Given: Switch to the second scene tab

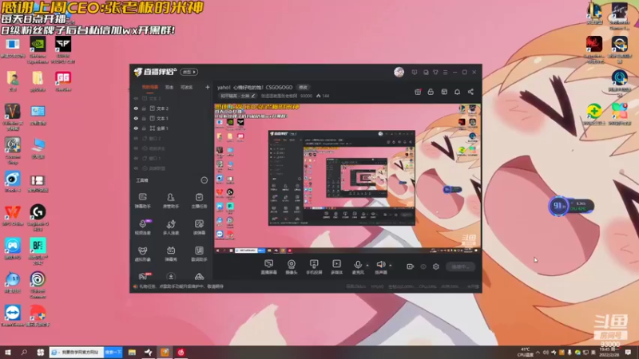Looking at the screenshot, I should pos(169,87).
